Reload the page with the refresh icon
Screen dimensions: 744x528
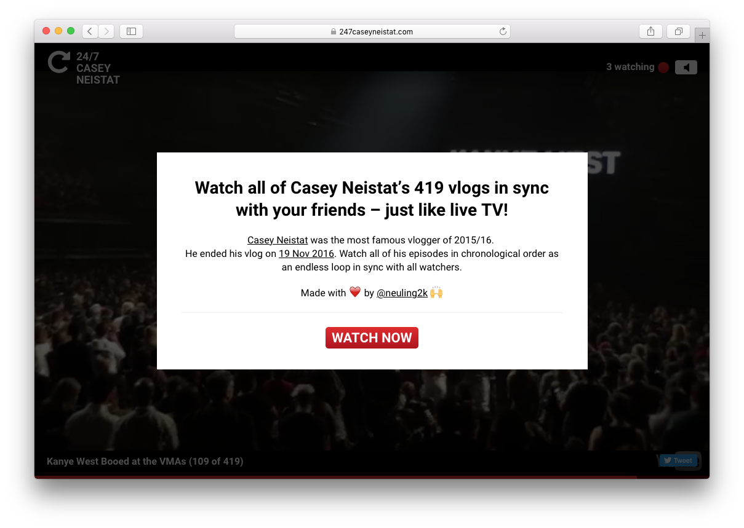(x=503, y=31)
